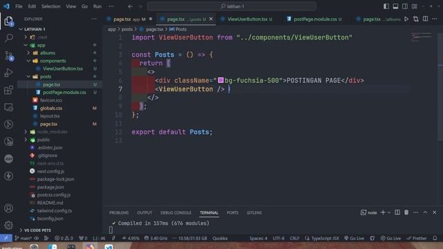The height and width of the screenshot is (249, 443).
Task: Open the Manage gear icon
Action: pyautogui.click(x=8, y=225)
